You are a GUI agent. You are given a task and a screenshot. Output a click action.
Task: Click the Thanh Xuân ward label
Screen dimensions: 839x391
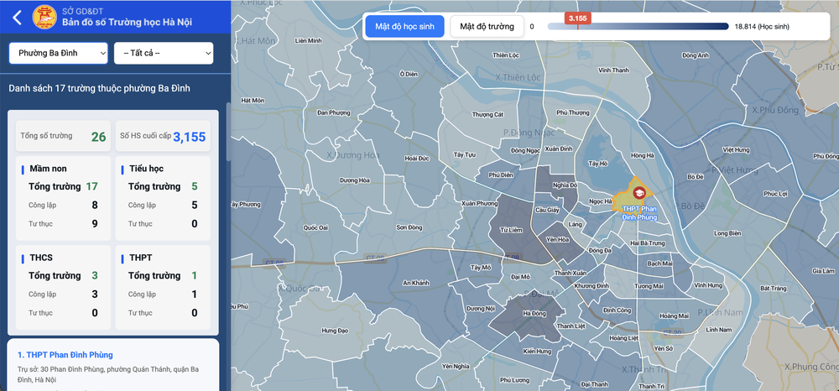coord(571,273)
